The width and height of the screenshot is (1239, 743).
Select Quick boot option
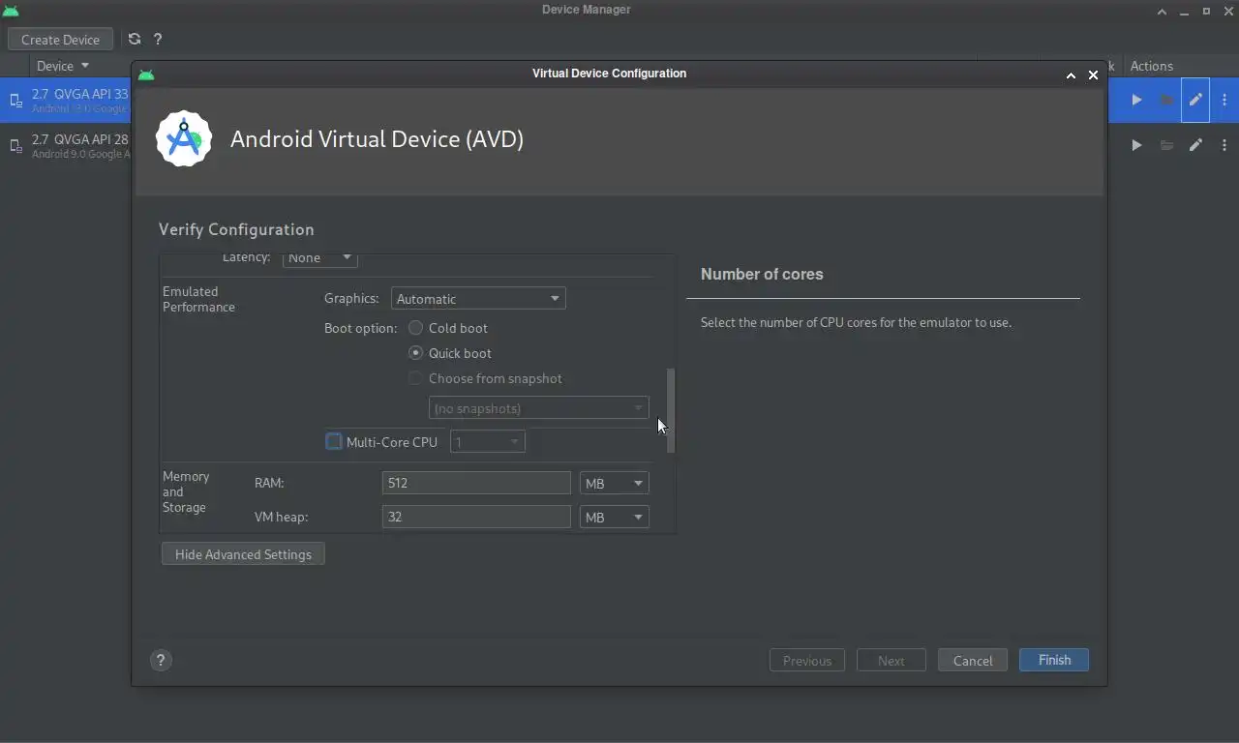coord(415,353)
